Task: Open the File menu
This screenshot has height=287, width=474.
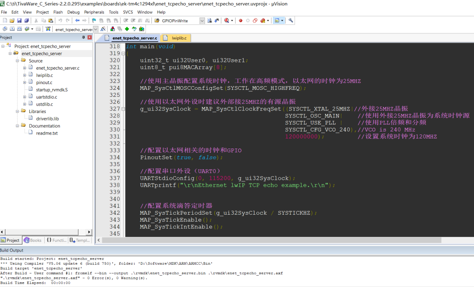Action: [x=4, y=12]
